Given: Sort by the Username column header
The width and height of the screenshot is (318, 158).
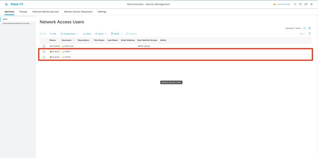Looking at the screenshot, I should [x=67, y=40].
